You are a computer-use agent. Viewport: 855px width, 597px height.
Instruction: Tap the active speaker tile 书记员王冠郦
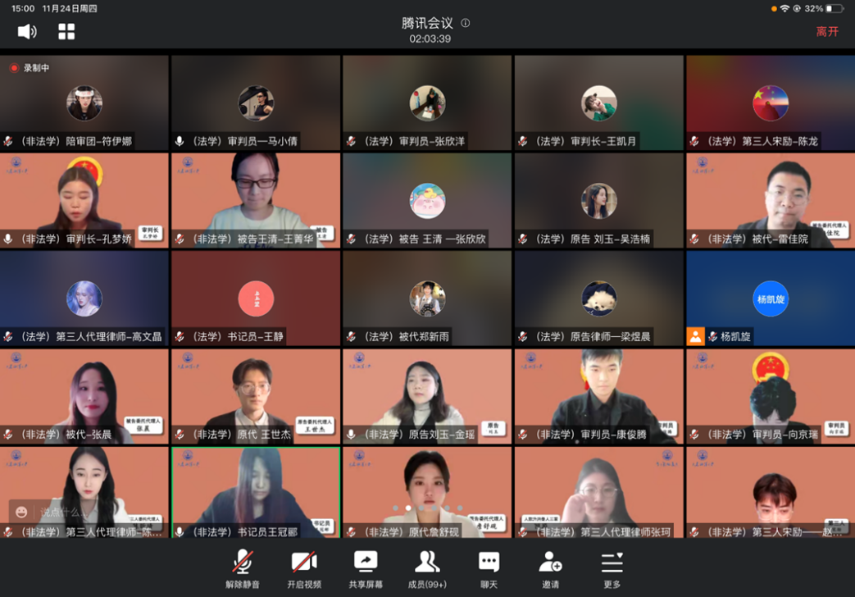click(256, 490)
